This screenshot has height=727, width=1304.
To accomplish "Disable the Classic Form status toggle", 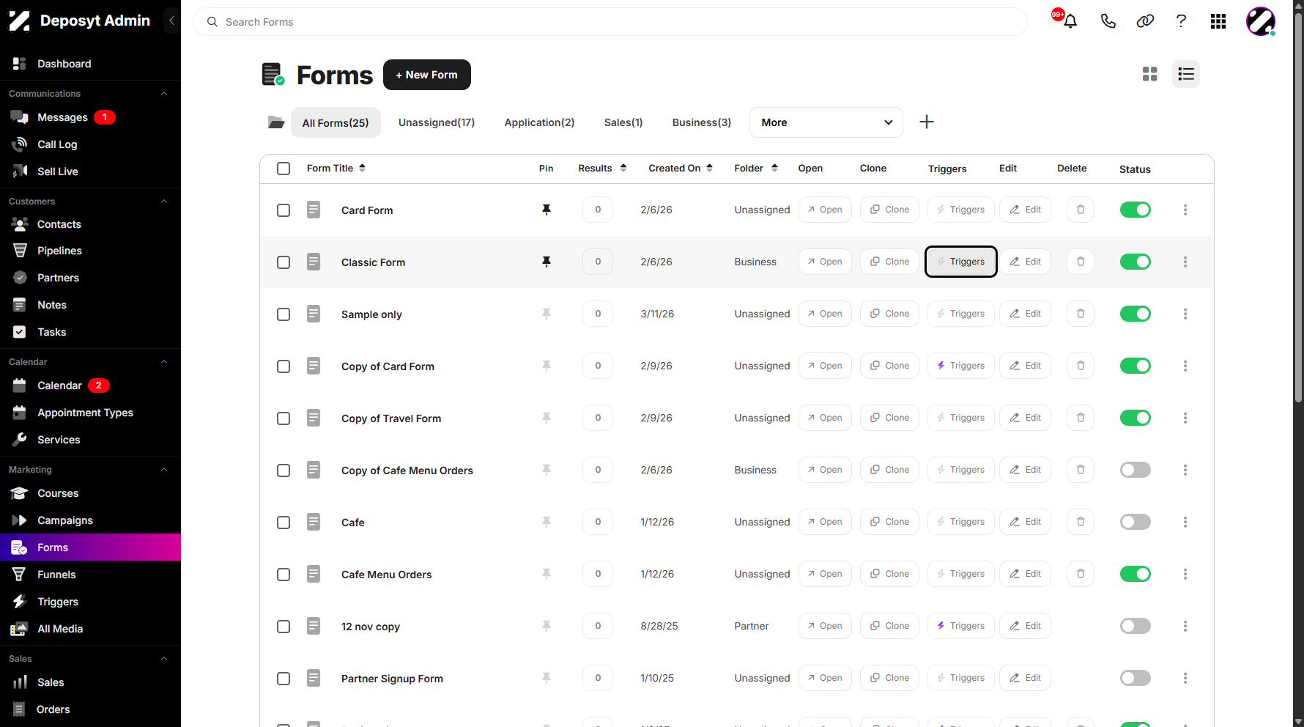I will coord(1136,262).
